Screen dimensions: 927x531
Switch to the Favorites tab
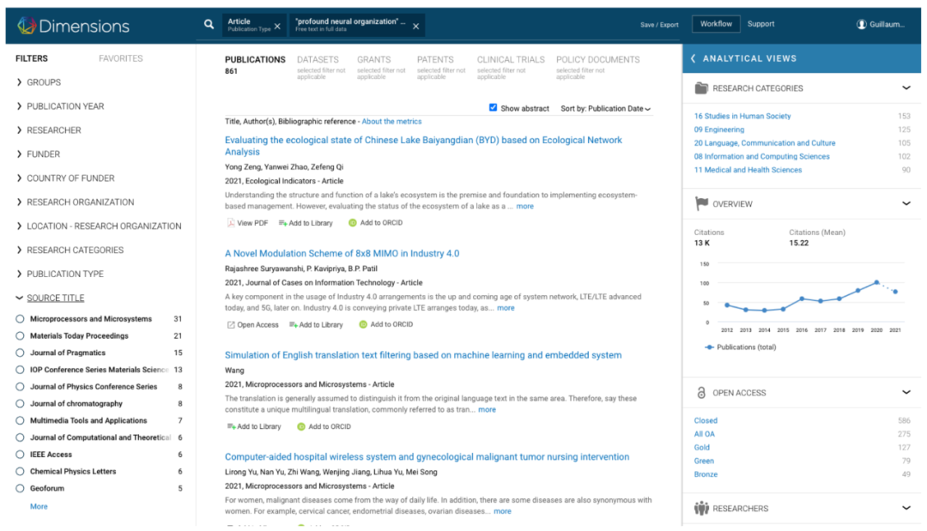click(121, 58)
